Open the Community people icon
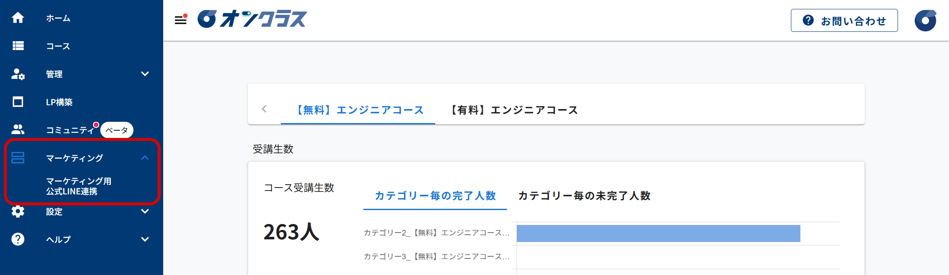This screenshot has height=275, width=949. coord(18,129)
